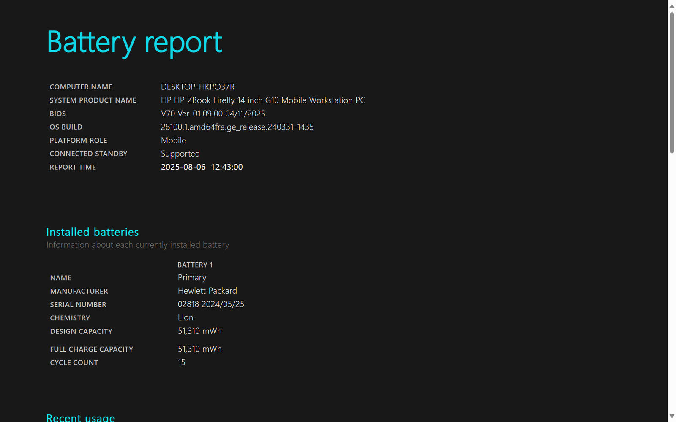Click the PLATFORM ROLE label

(x=78, y=141)
